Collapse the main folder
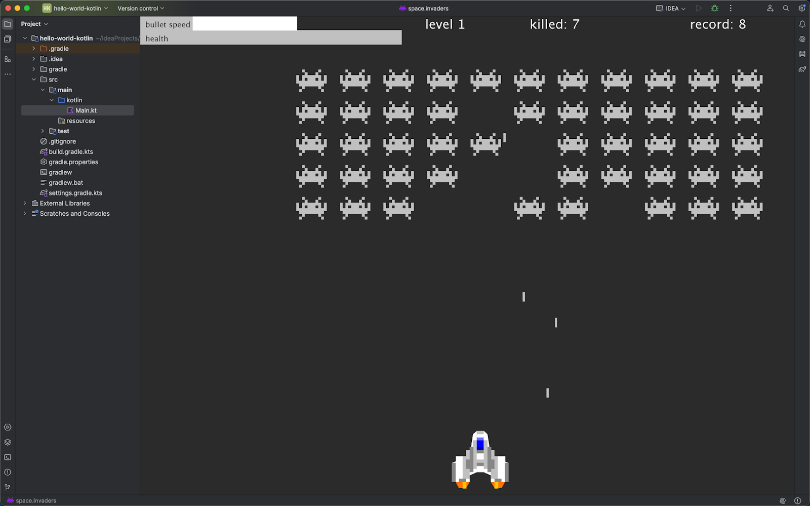 click(43, 90)
